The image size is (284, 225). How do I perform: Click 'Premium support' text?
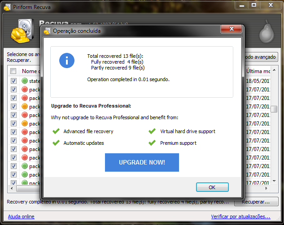(x=178, y=143)
